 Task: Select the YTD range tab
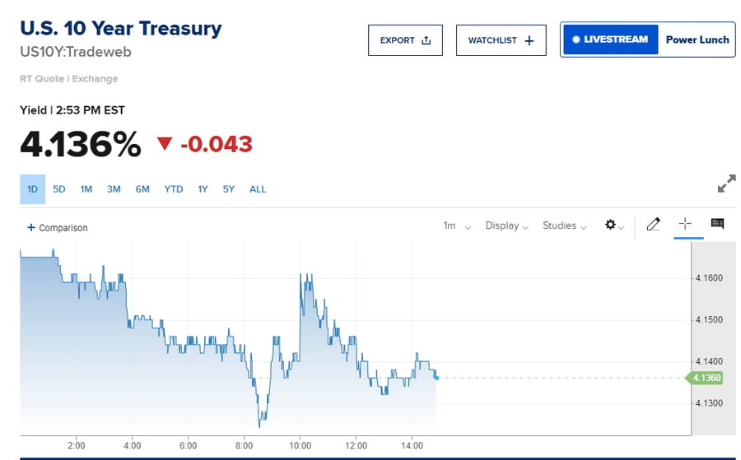174,189
